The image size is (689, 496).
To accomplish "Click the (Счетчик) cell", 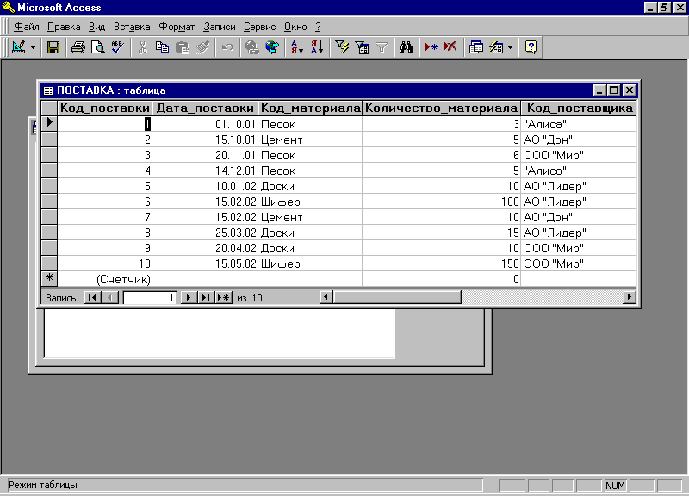I will pyautogui.click(x=104, y=279).
